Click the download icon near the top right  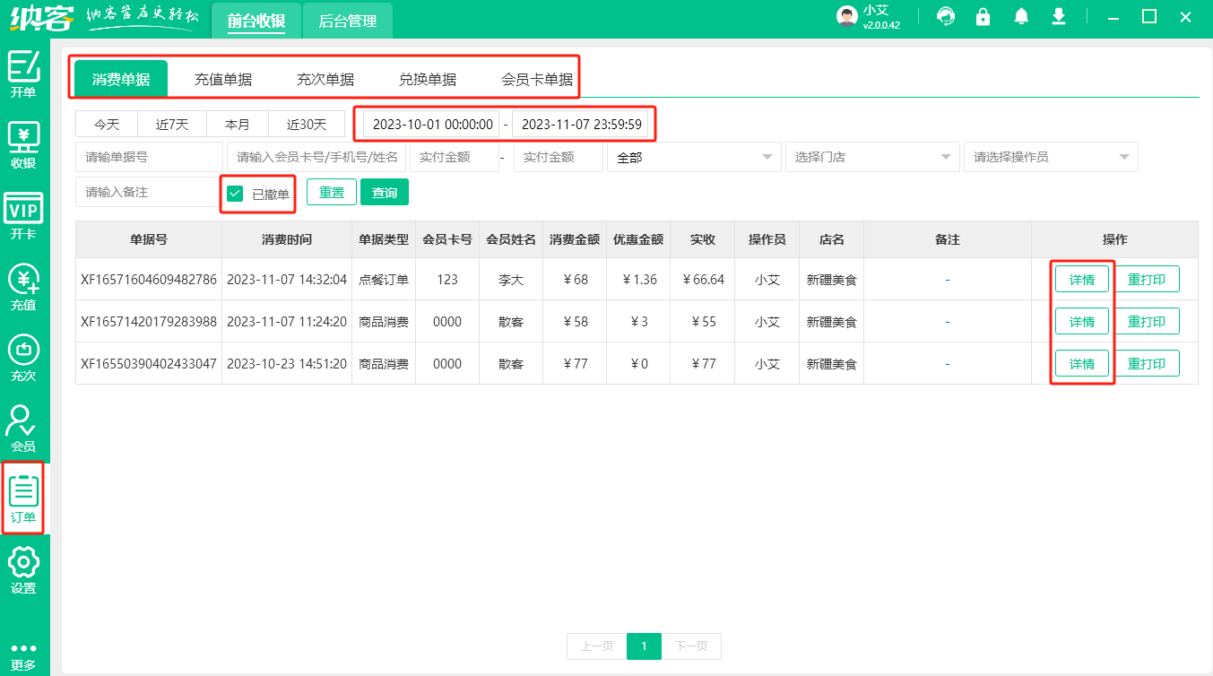pos(1059,16)
